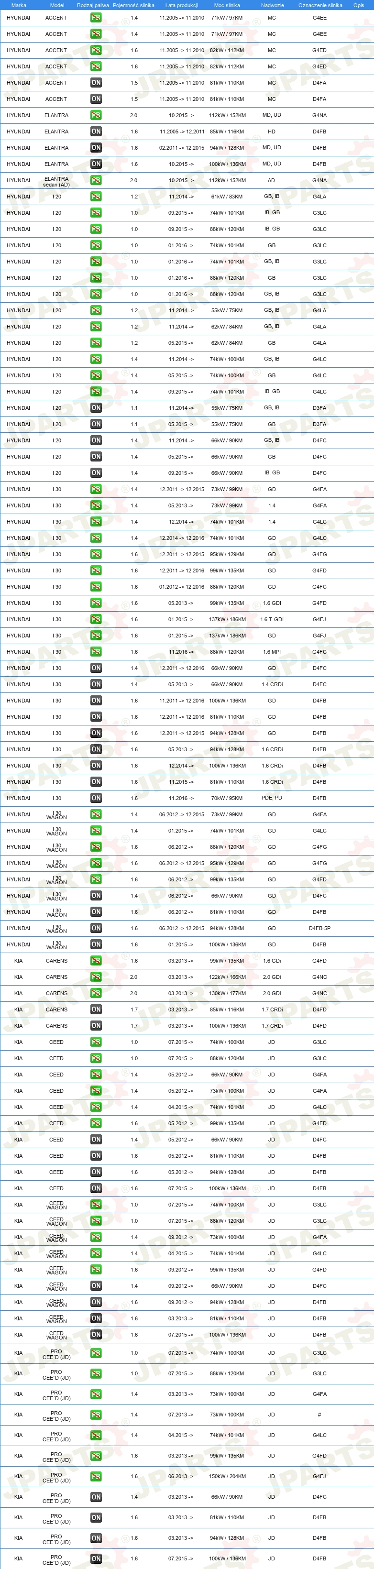Click the petrol icon in PRO CEE'D 150kW / 204KM row

(x=96, y=1476)
